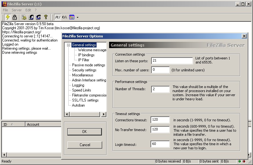Maximize the FileZilla Server window
Viewport: 253px width, 165px height.
pyautogui.click(x=243, y=4)
